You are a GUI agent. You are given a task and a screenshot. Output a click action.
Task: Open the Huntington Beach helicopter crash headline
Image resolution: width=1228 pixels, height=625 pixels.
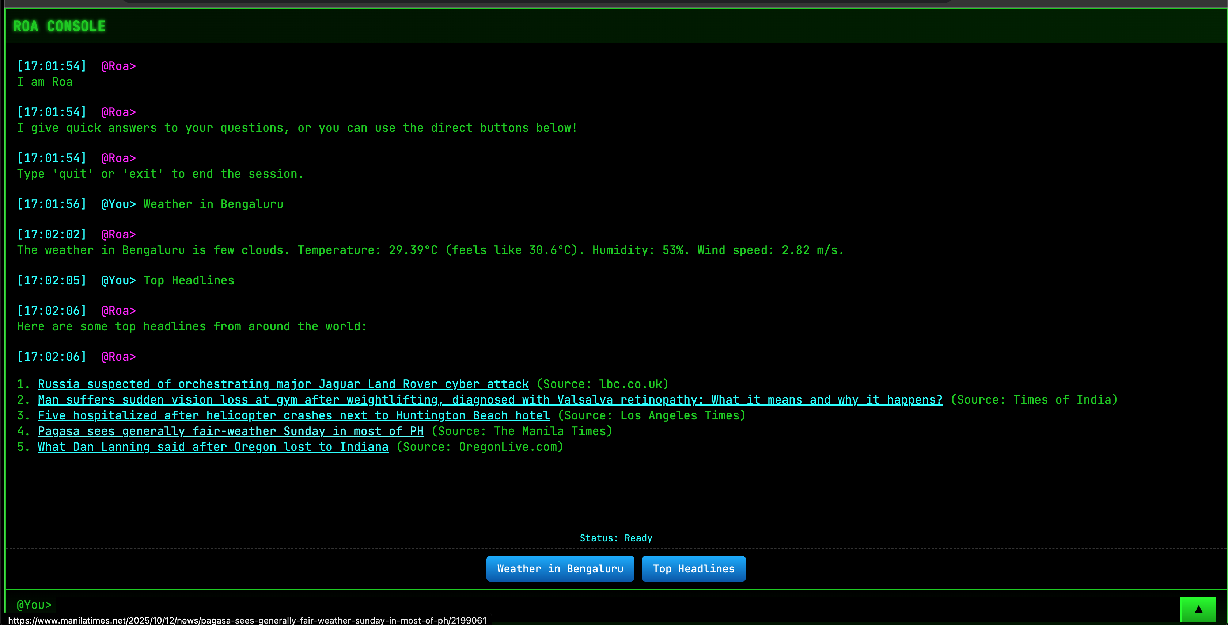coord(293,415)
